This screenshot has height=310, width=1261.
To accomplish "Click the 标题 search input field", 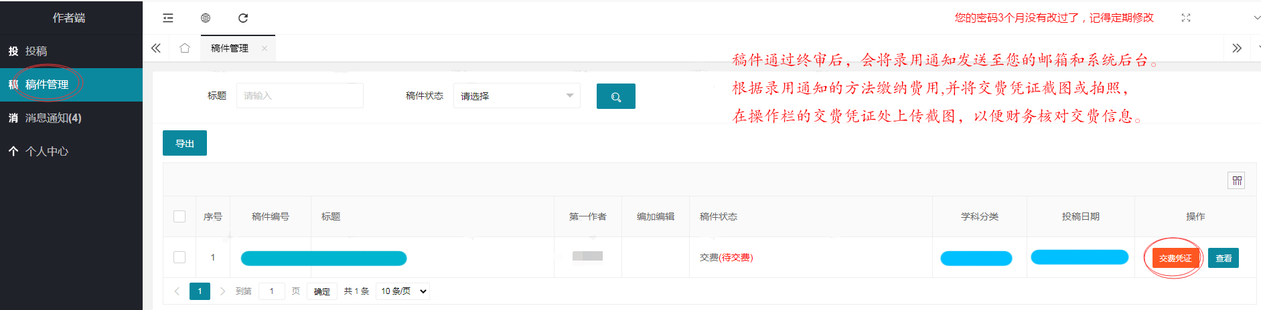I will click(x=299, y=96).
